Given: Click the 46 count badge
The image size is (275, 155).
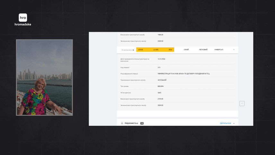Looking at the screenshot, I should [x=142, y=123].
